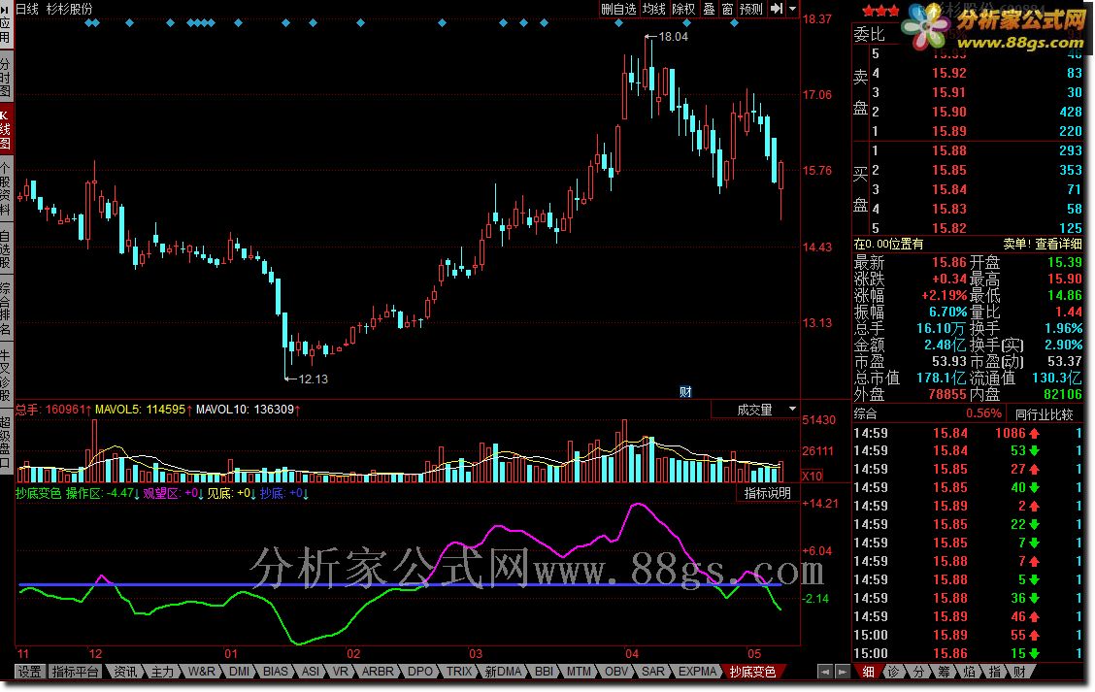
Task: Click the 财 marker on the price chart
Action: click(685, 392)
